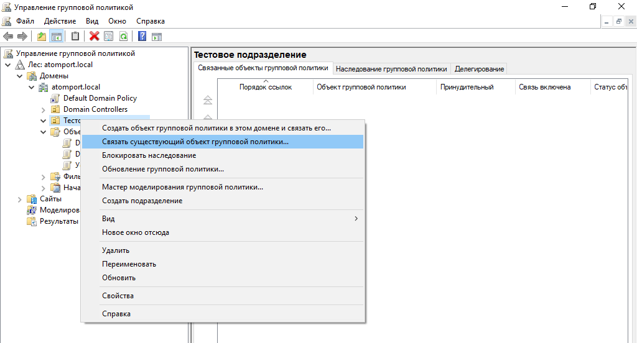Select Default Domain Policy in the tree
Screen dimensions: 637x343
[100, 98]
